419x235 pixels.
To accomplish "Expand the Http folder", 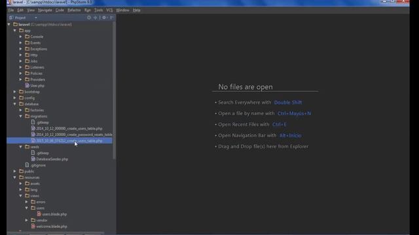I will (21, 55).
